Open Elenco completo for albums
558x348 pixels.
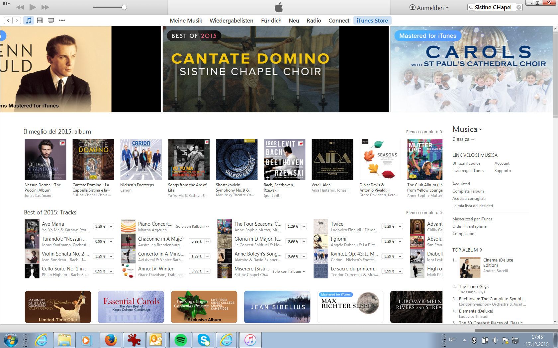point(424,132)
